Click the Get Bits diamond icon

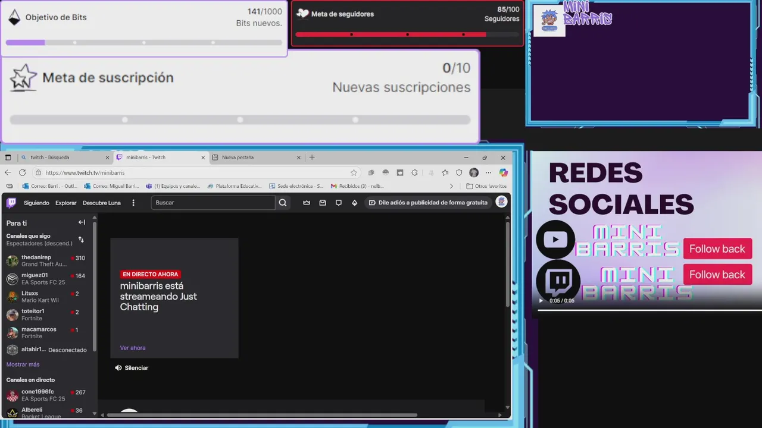[x=355, y=203]
